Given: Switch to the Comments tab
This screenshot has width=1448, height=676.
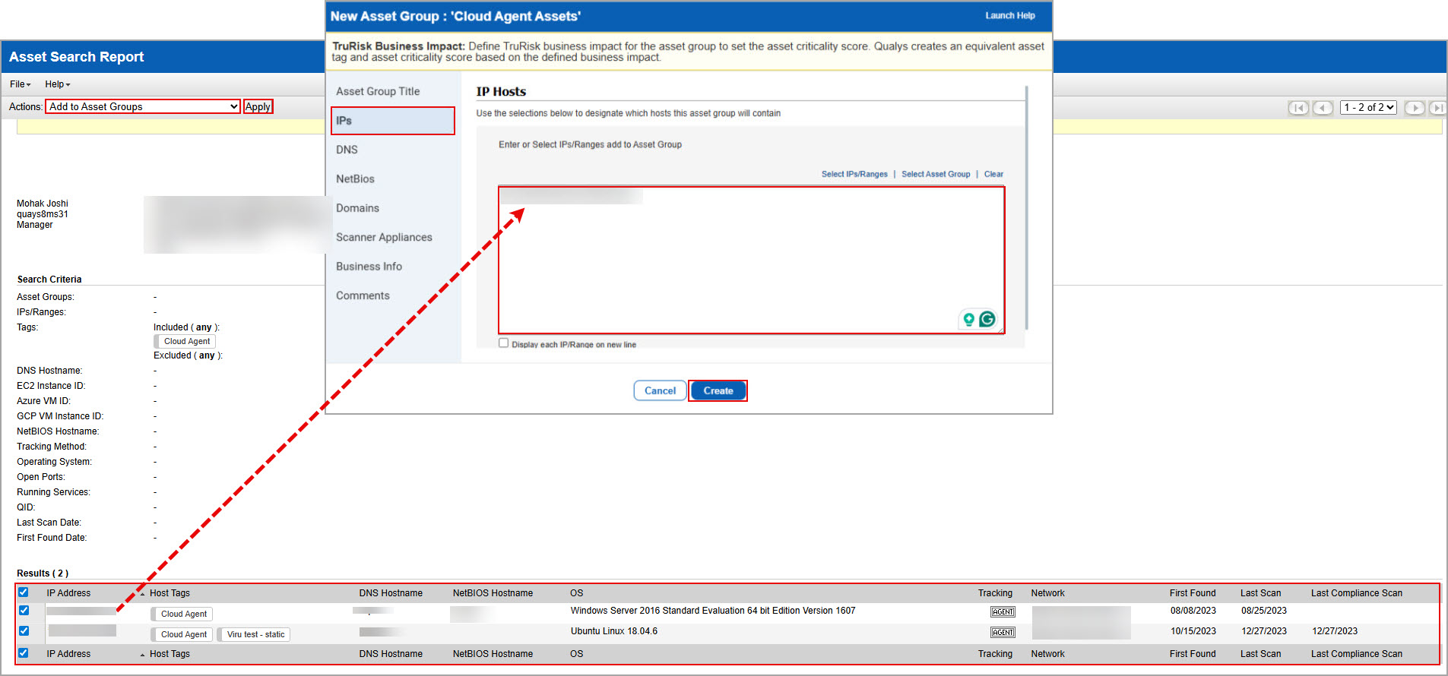Looking at the screenshot, I should pos(363,296).
